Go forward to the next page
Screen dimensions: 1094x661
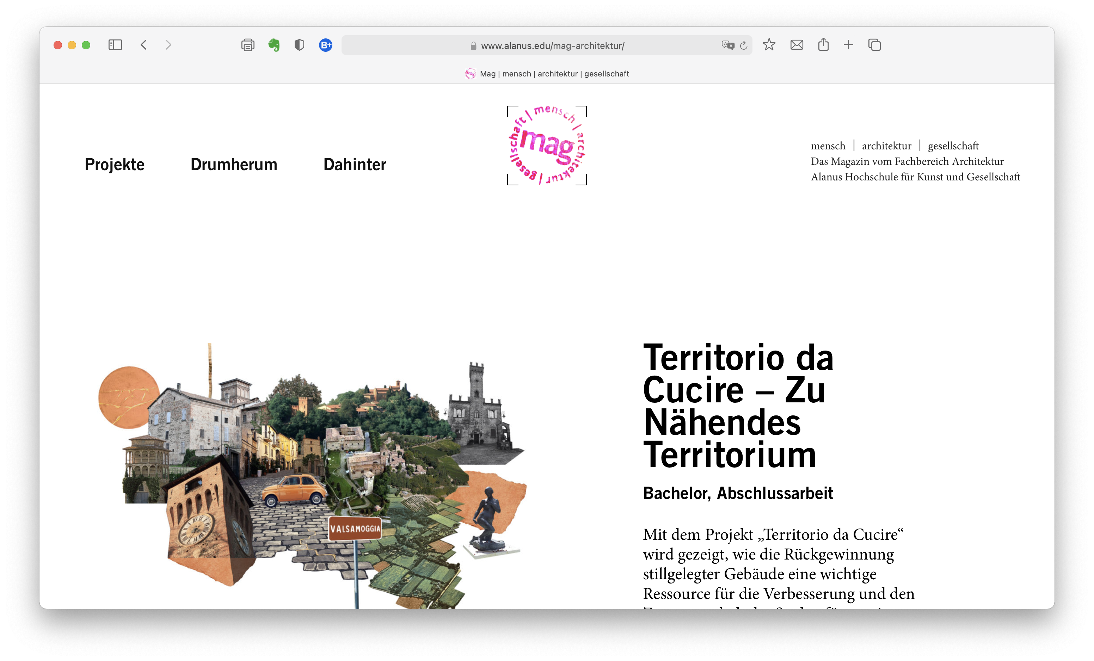coord(168,45)
